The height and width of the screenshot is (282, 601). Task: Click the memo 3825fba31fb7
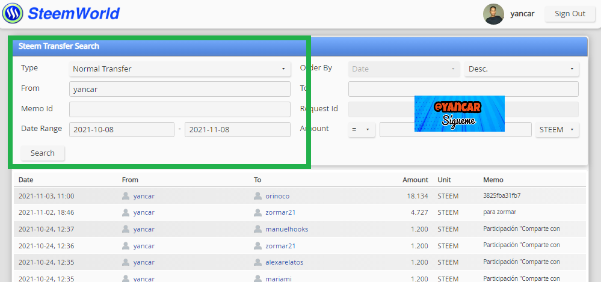[502, 196]
